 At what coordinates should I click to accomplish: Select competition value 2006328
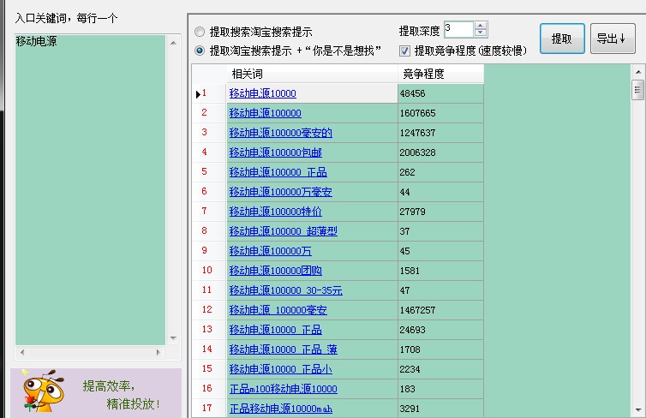pyautogui.click(x=440, y=152)
